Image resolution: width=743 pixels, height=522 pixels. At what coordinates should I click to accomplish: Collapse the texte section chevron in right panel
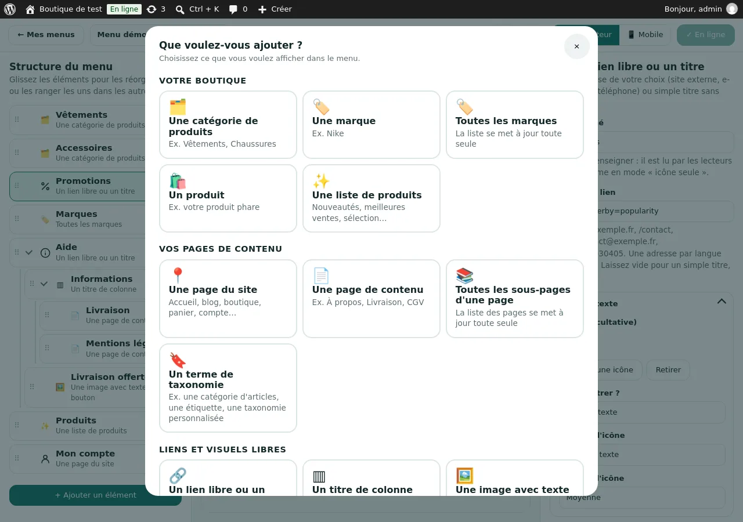(x=722, y=301)
